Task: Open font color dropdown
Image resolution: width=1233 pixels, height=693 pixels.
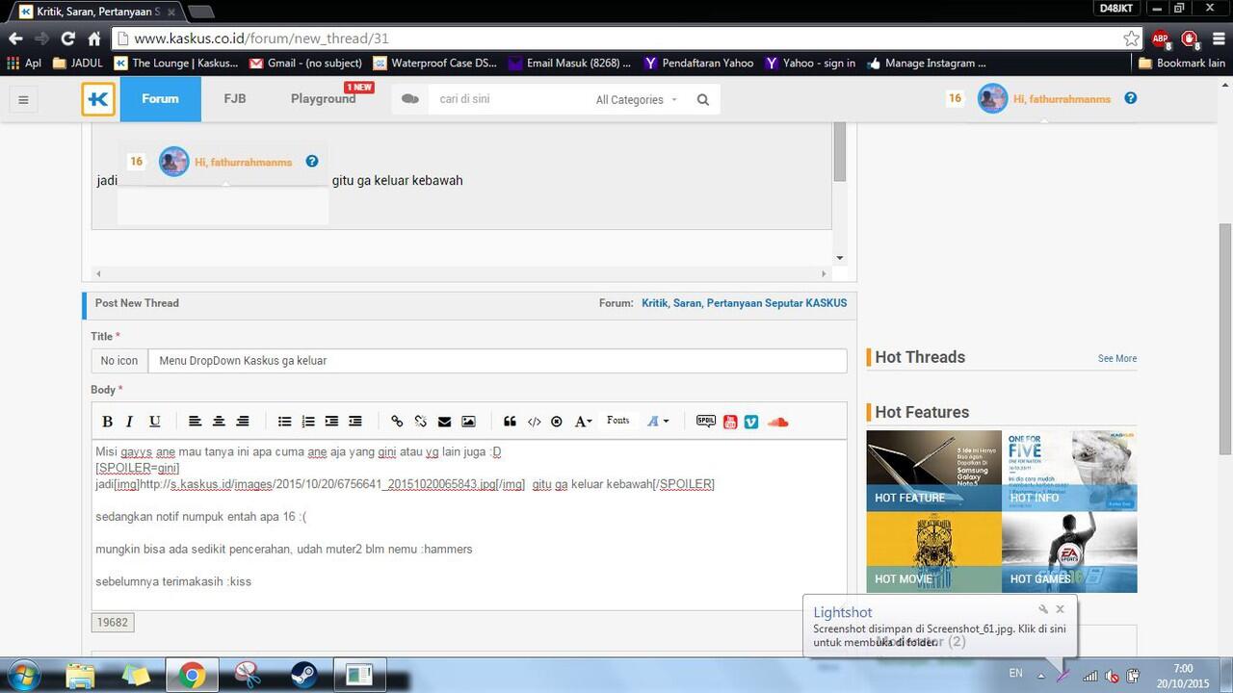Action: [658, 422]
